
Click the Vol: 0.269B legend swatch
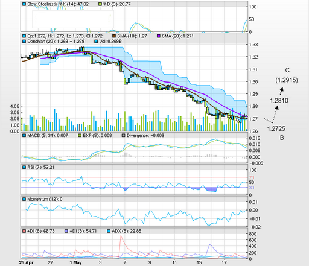tap(96, 42)
